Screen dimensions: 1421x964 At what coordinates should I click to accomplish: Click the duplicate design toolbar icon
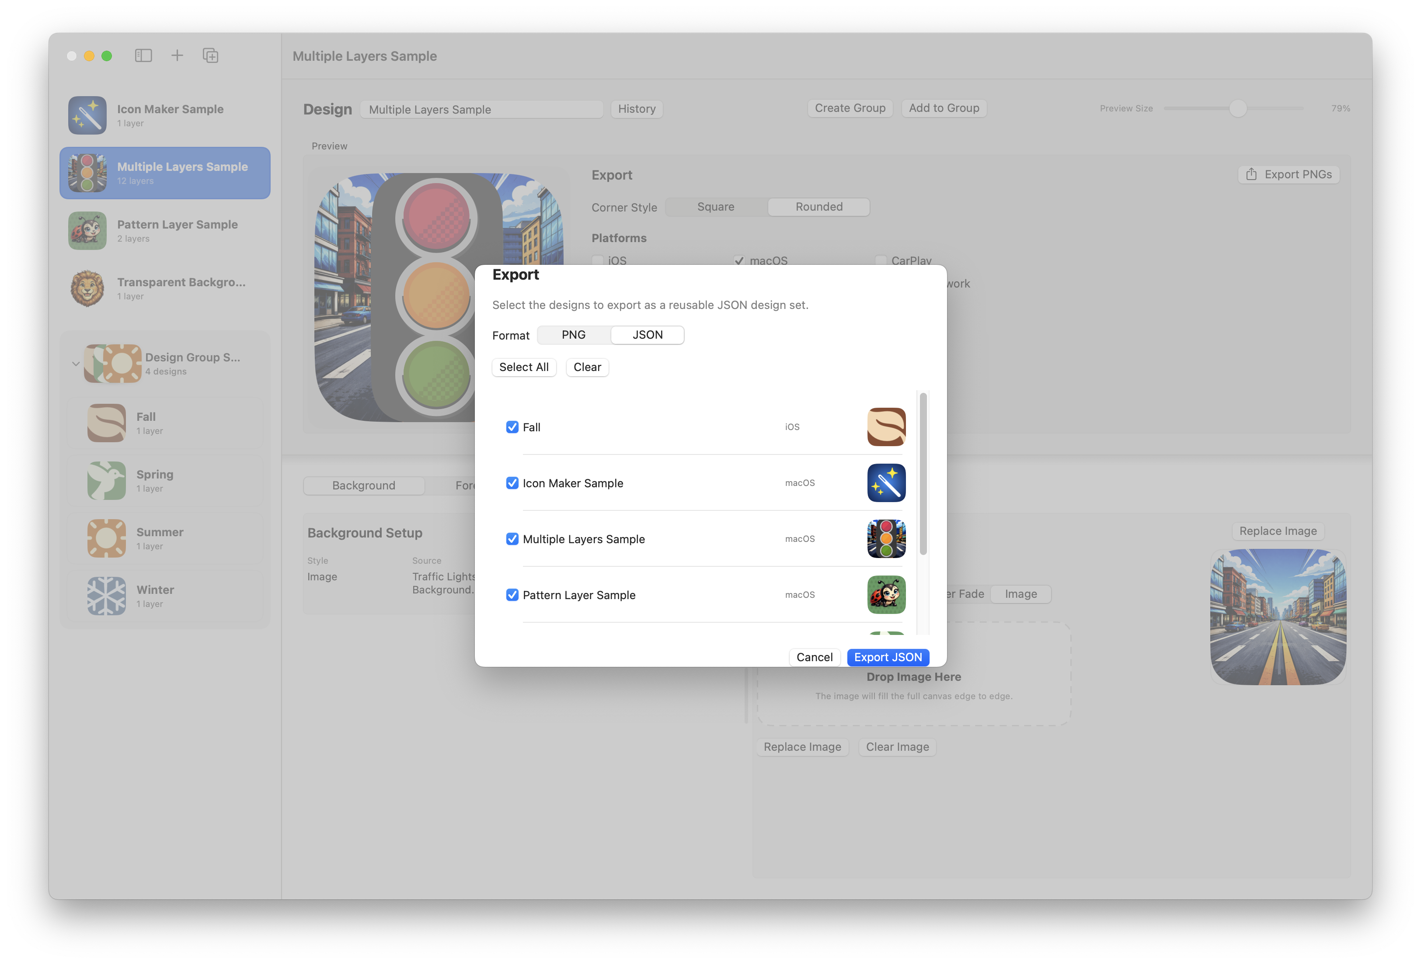click(x=210, y=55)
